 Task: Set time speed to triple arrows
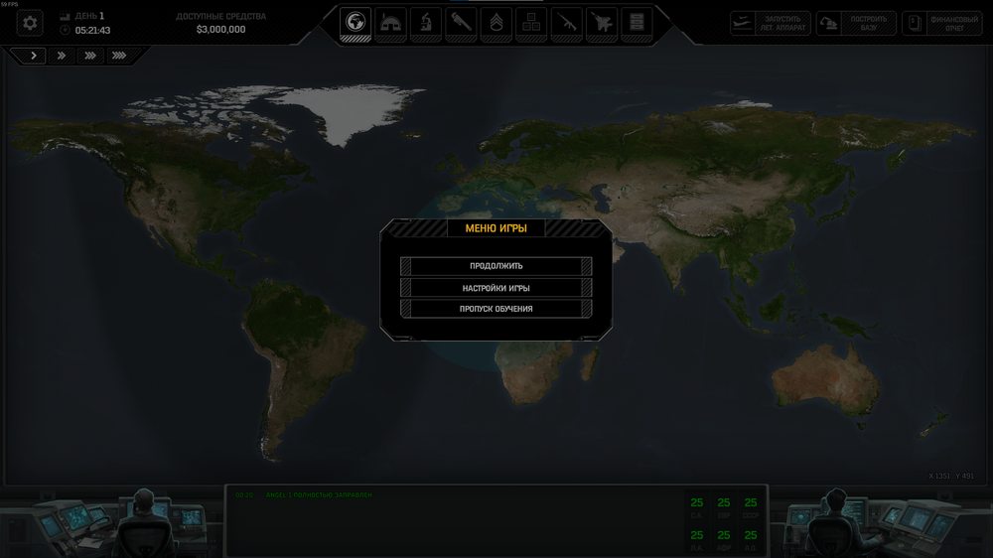(x=90, y=56)
